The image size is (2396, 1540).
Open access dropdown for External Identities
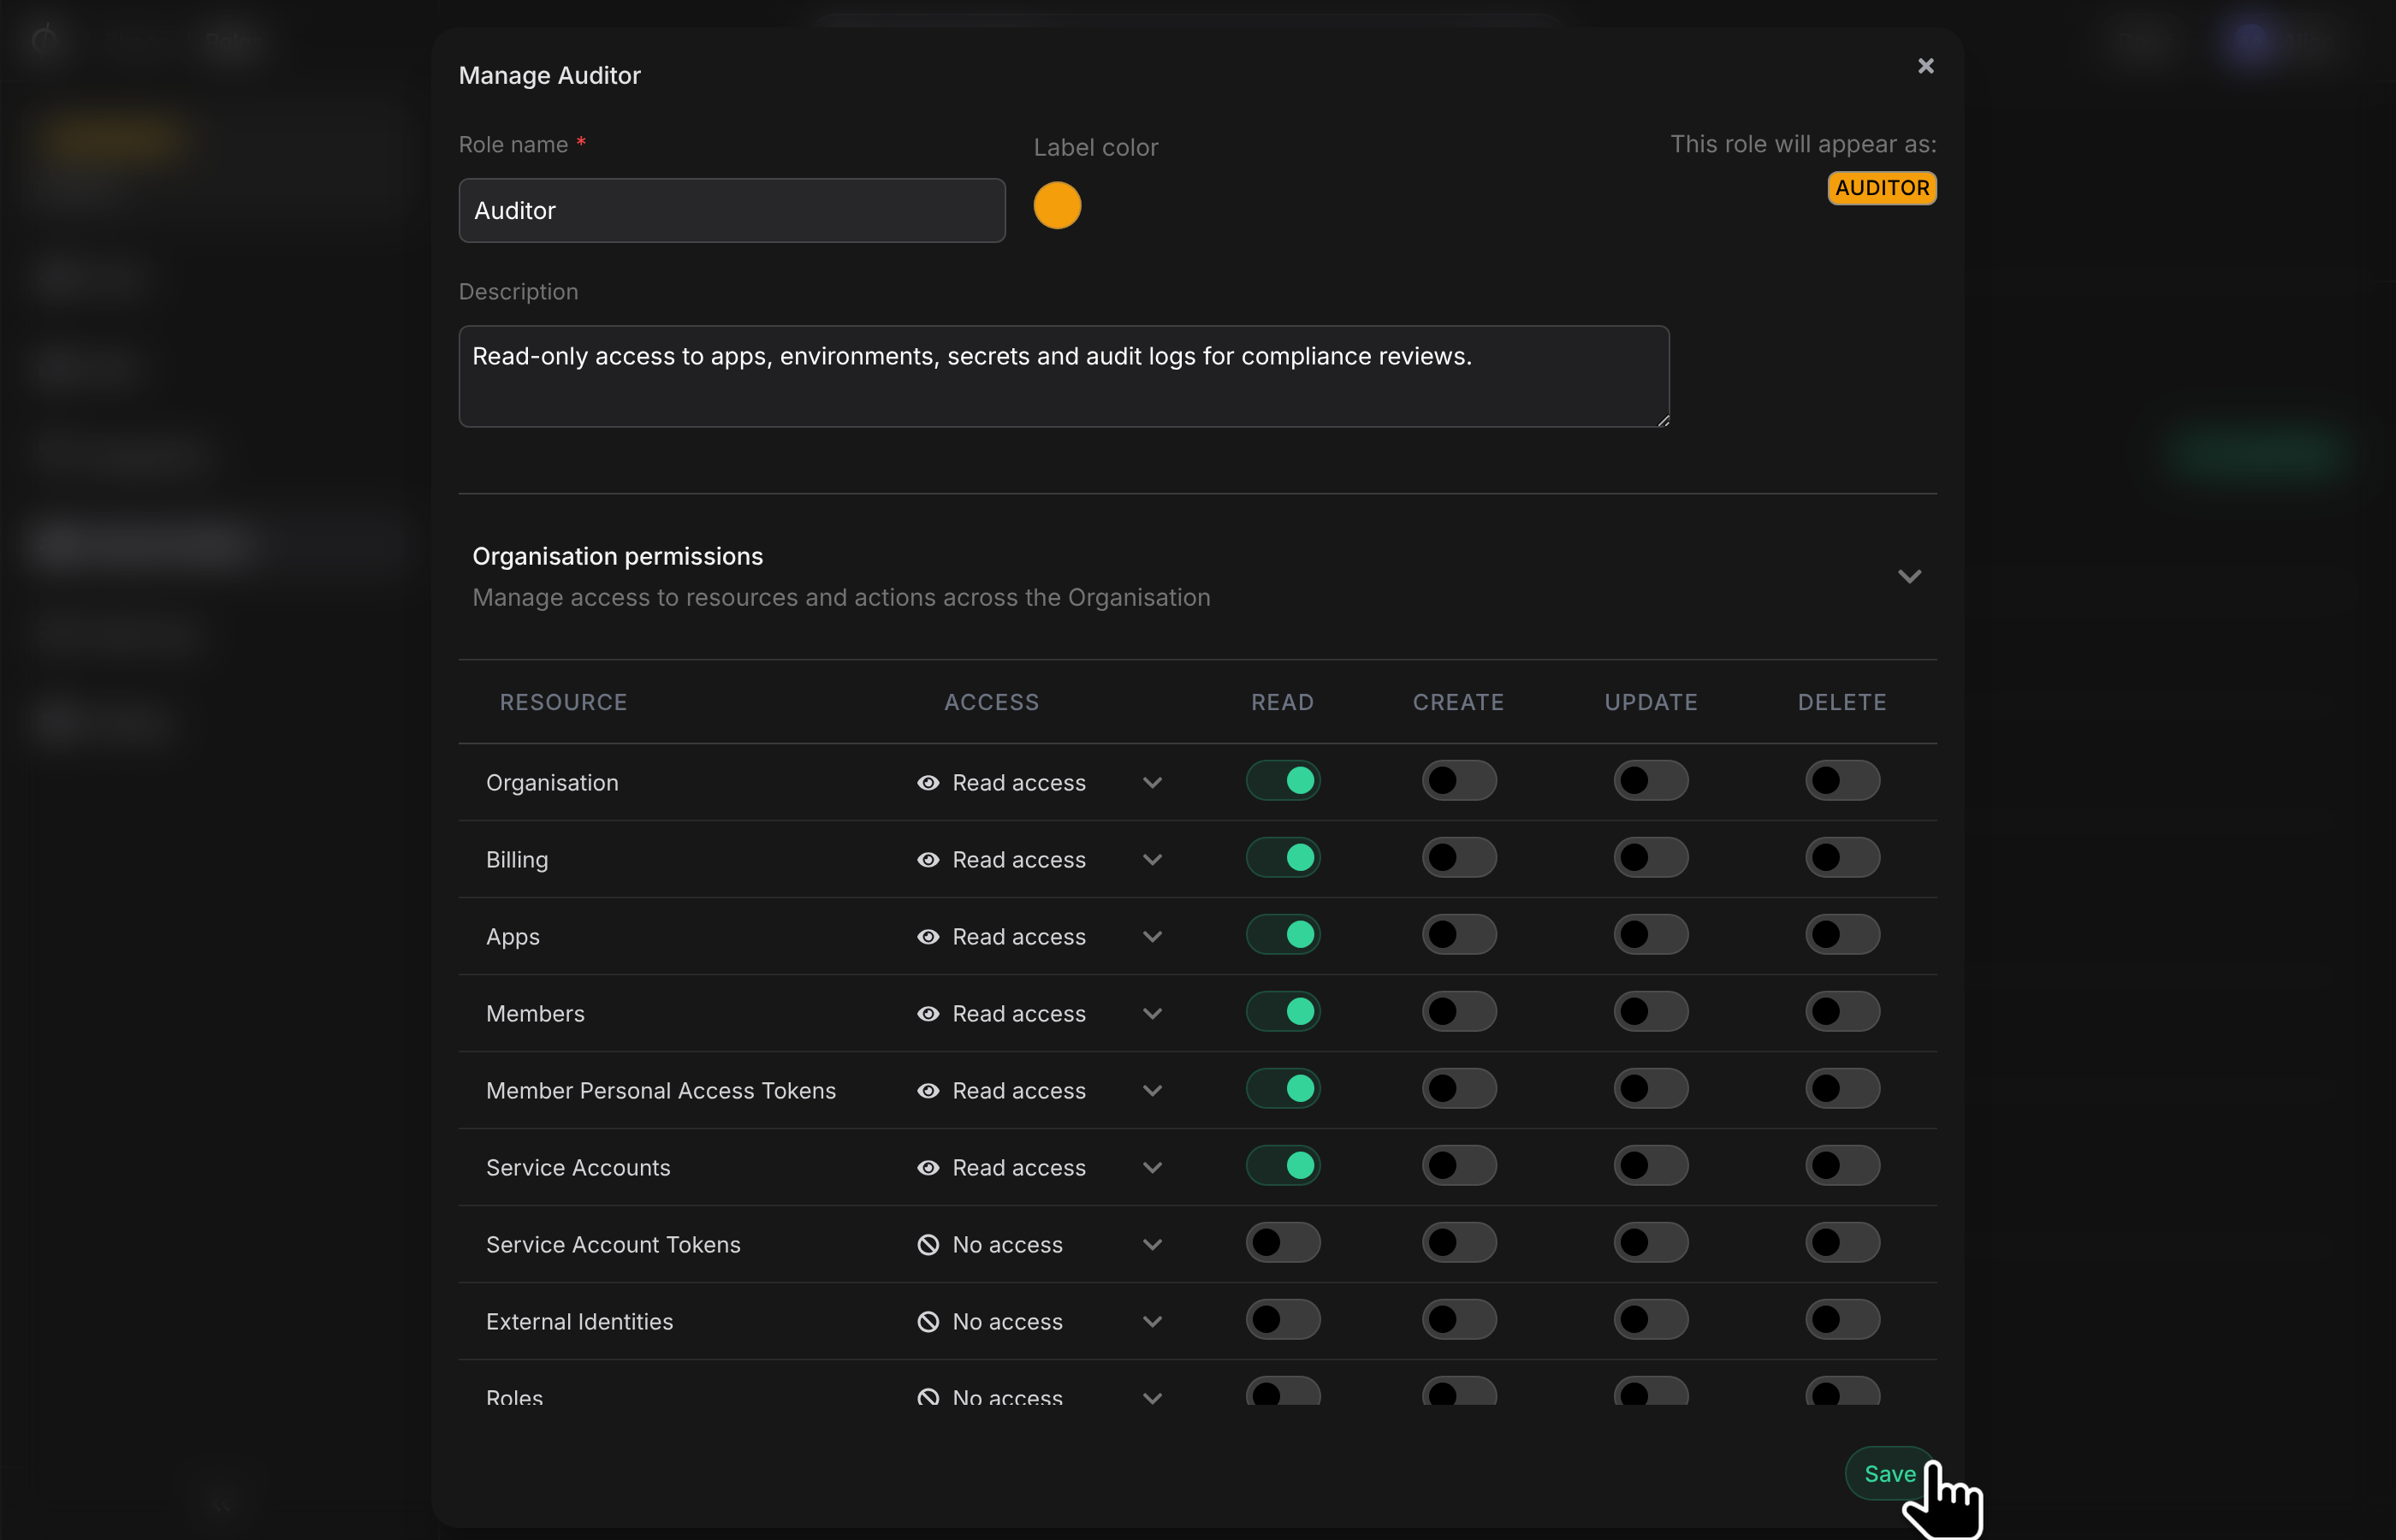tap(1152, 1322)
